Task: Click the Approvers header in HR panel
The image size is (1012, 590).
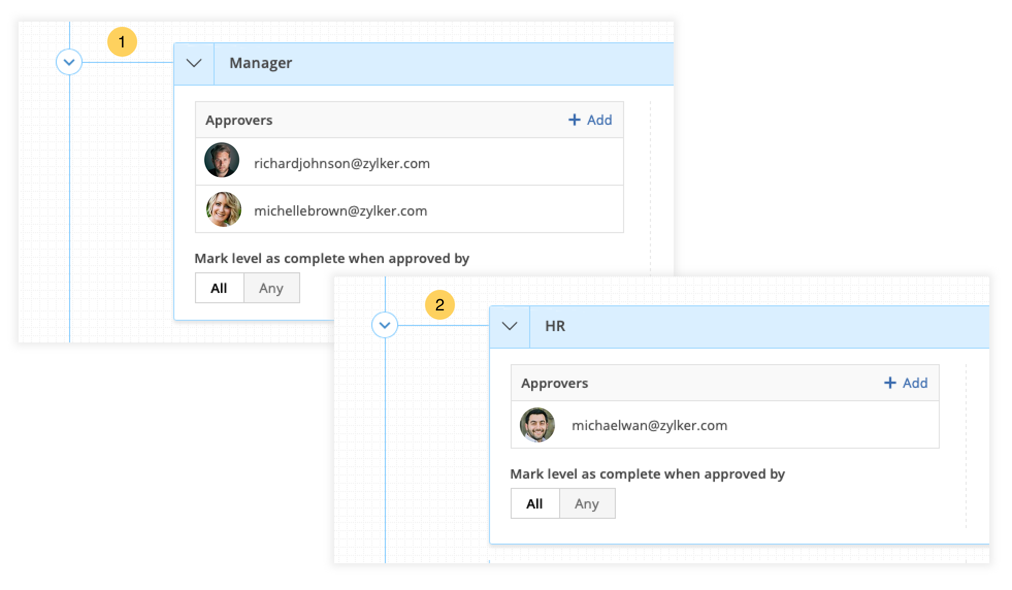Action: 554,383
